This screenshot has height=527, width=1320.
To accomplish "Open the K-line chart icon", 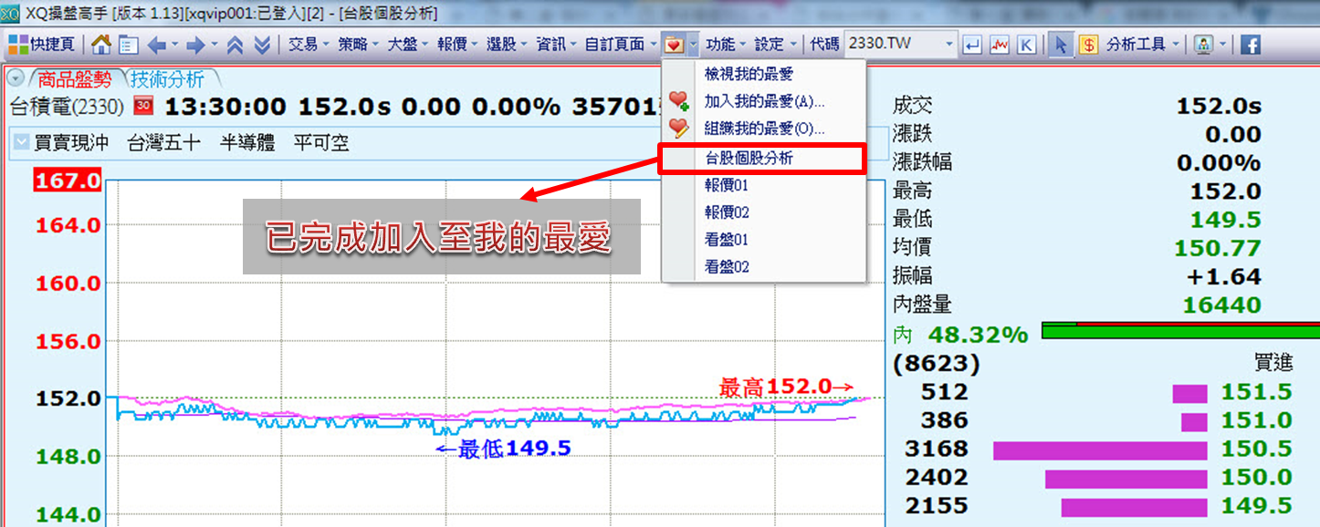I will point(1026,45).
